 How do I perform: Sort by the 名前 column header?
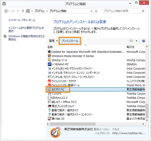(x=85, y=47)
